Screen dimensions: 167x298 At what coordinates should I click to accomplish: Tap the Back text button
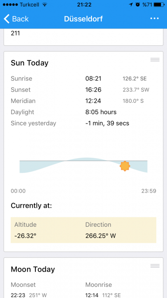click(20, 19)
